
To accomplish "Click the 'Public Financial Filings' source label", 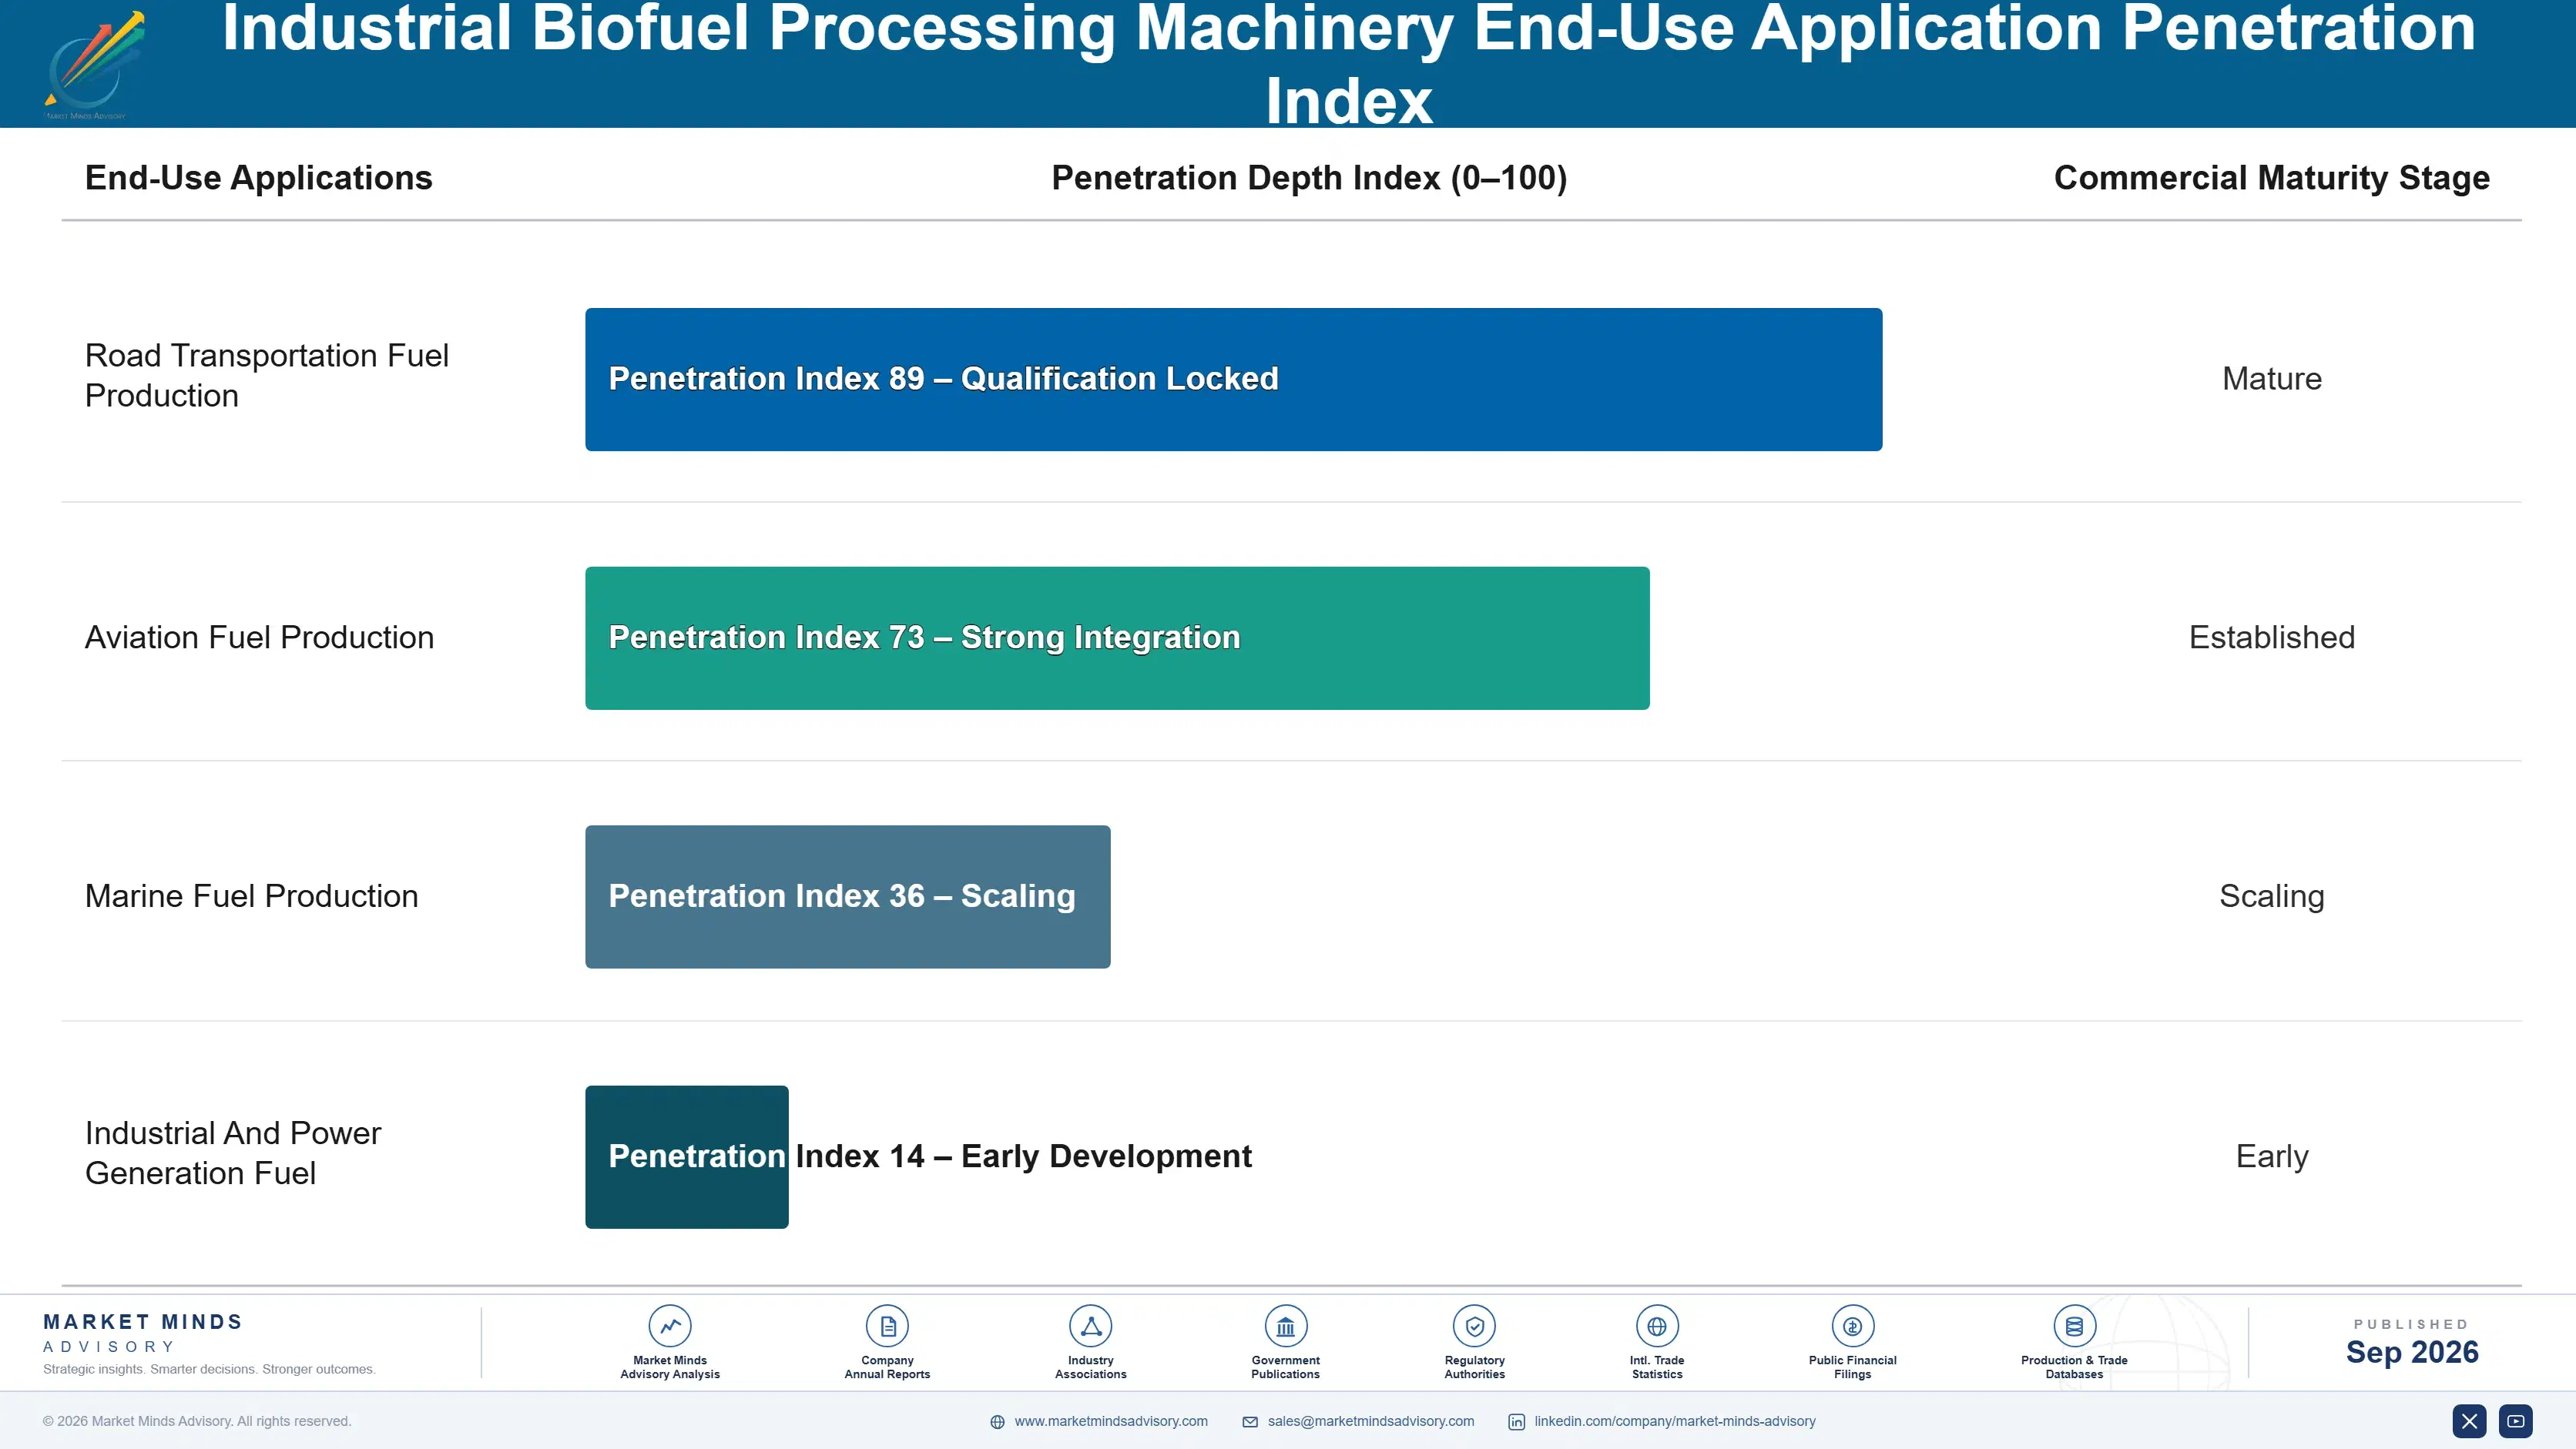I will pyautogui.click(x=1852, y=1367).
